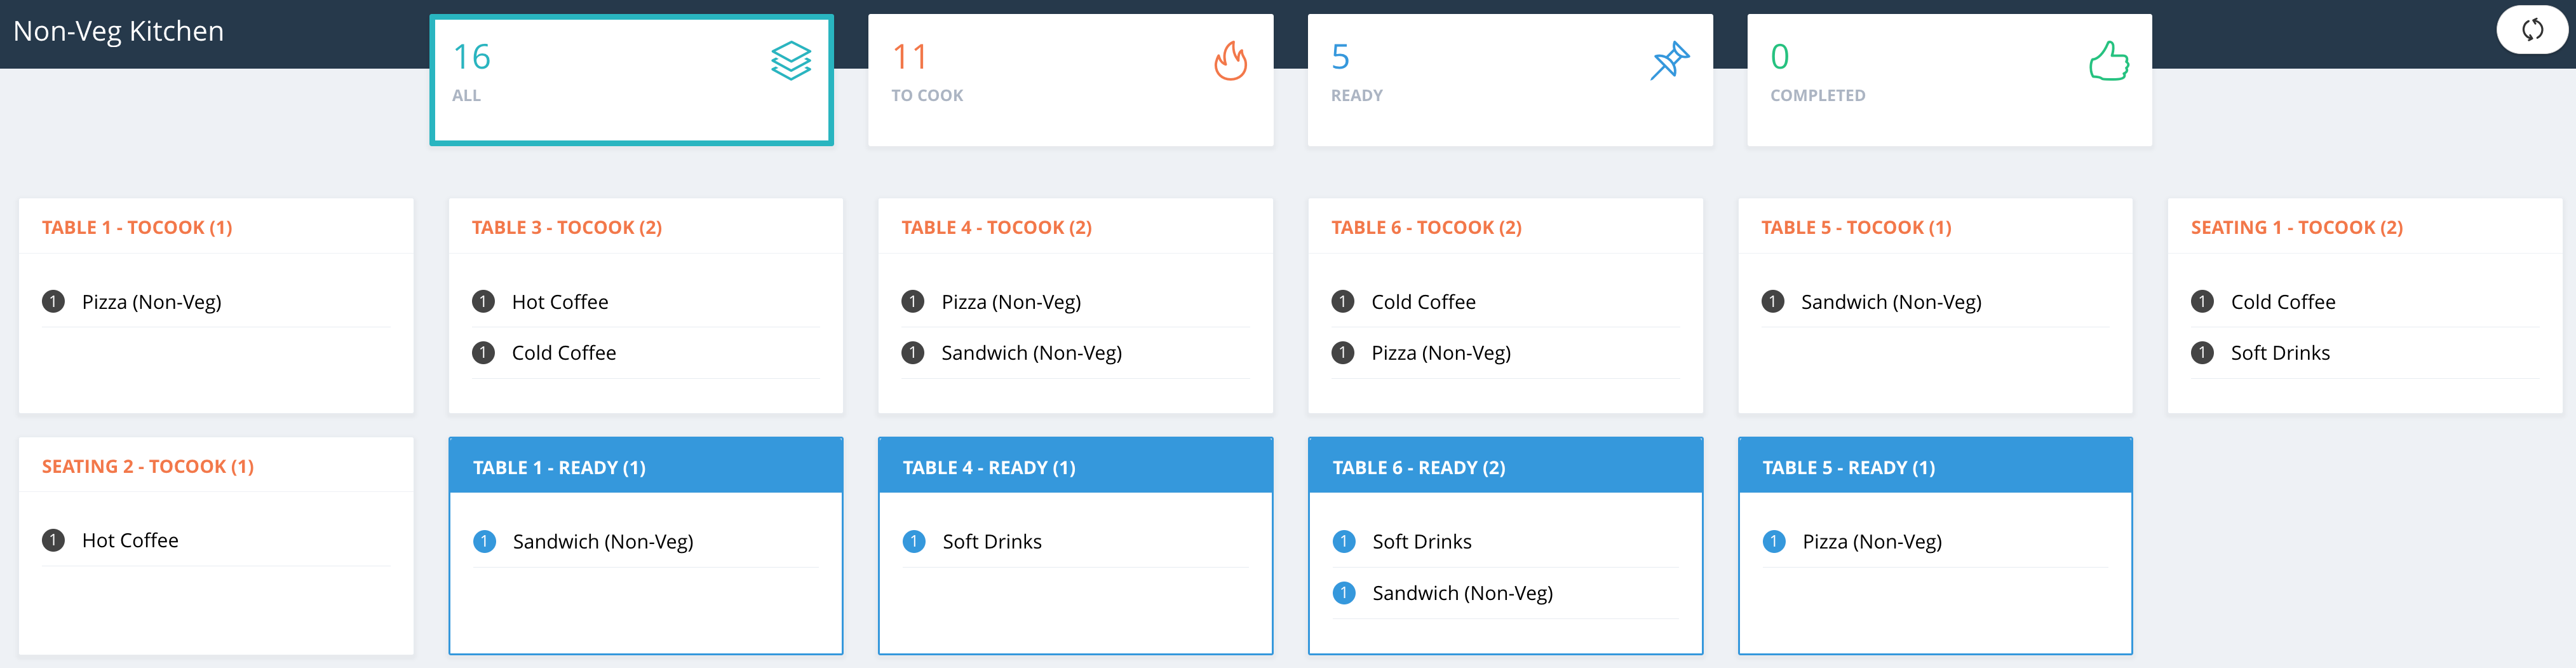Click quantity badge beside Seating 2 Hot Coffee
Viewport: 2576px width, 668px height.
click(x=53, y=540)
